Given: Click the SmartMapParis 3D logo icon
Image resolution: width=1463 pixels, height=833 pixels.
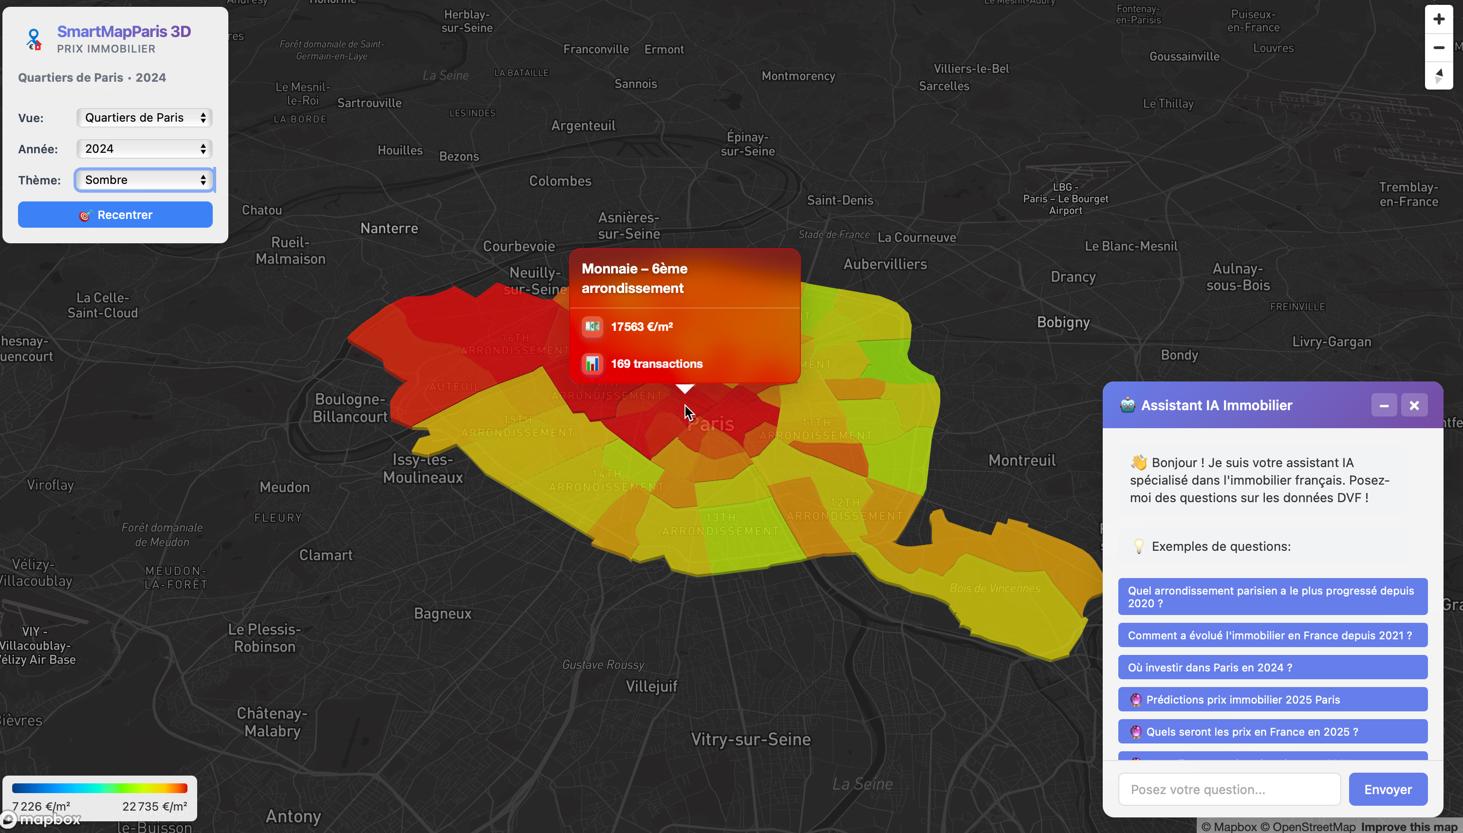Looking at the screenshot, I should [35, 39].
